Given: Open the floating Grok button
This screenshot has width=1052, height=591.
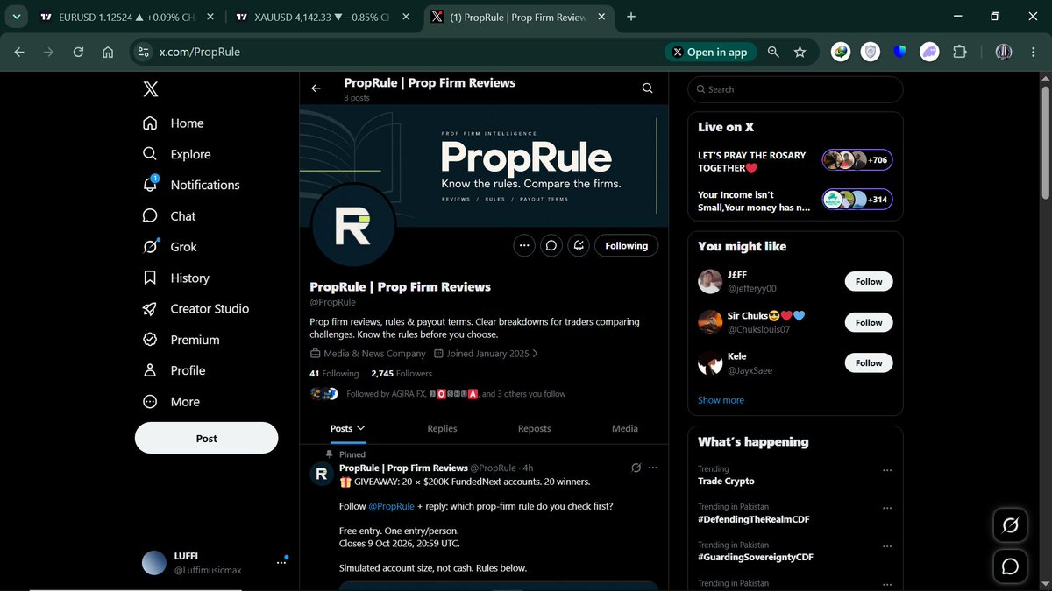Looking at the screenshot, I should click(x=1010, y=525).
